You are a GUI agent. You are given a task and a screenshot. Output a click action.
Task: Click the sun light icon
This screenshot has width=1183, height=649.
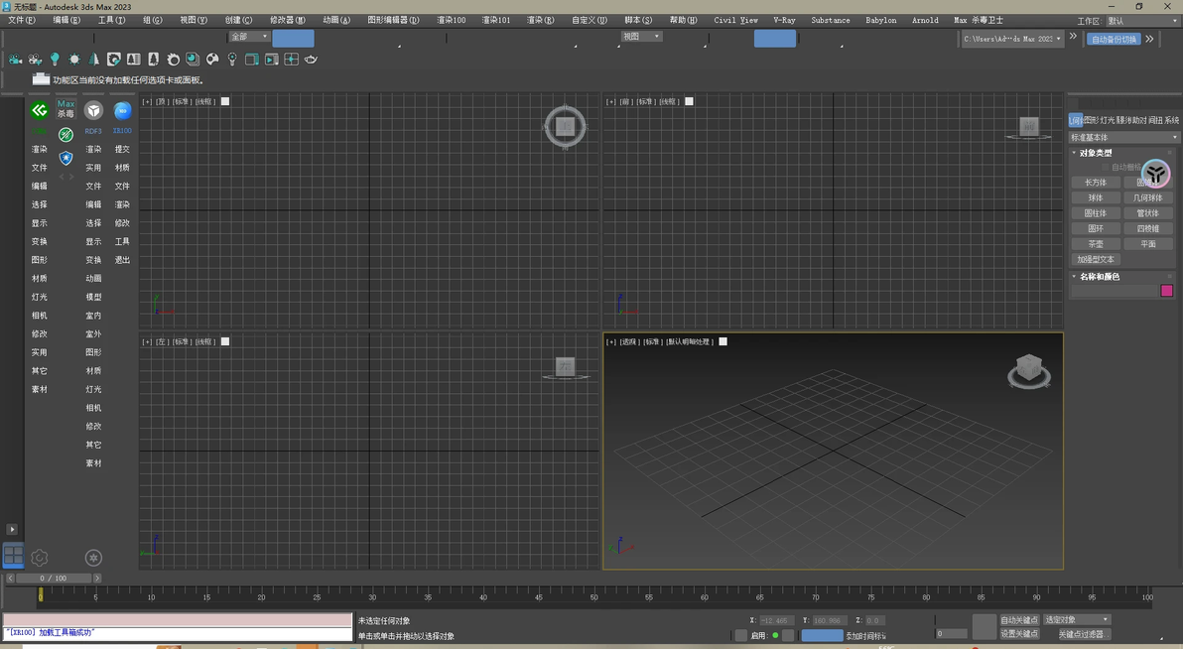pos(73,59)
